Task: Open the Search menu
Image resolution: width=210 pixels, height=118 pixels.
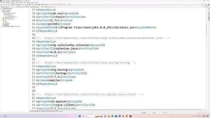Action: pyautogui.click(x=17, y=3)
